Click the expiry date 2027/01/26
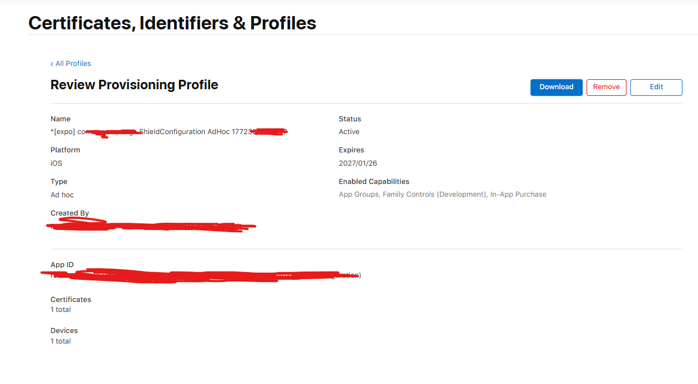 358,163
